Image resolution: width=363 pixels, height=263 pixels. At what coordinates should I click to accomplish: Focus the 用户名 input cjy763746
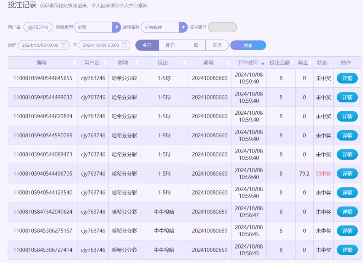click(x=38, y=27)
